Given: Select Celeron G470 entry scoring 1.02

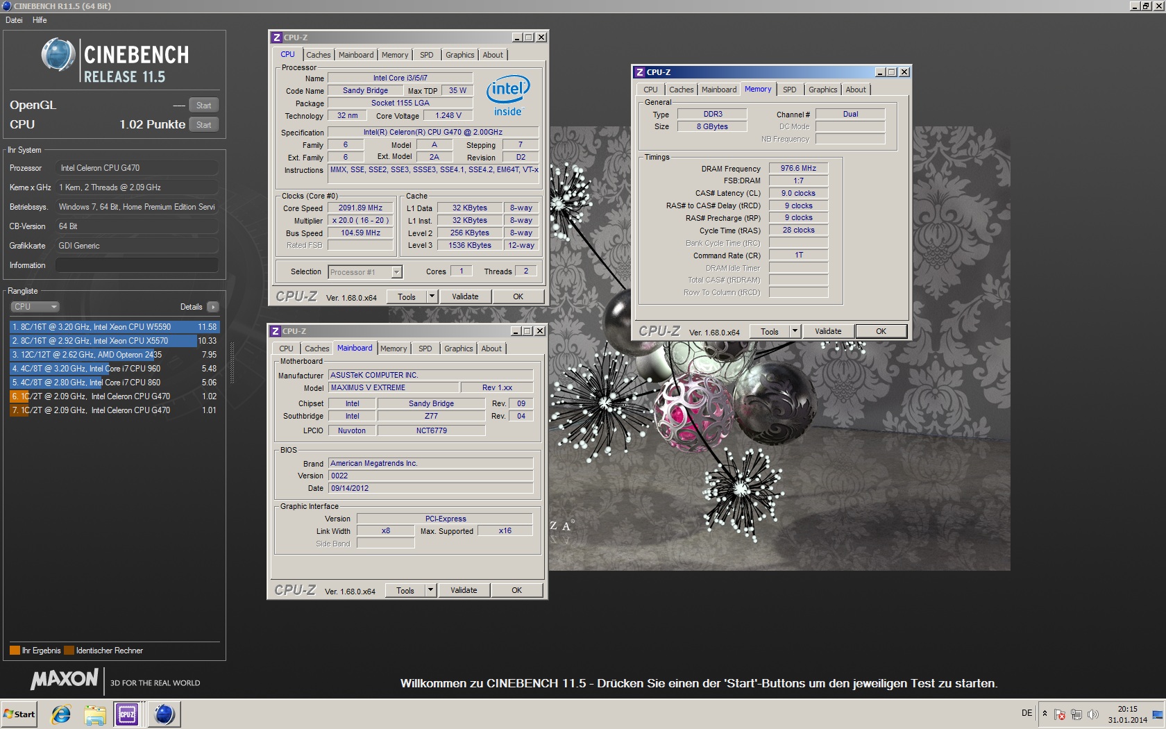Looking at the screenshot, I should (x=115, y=396).
